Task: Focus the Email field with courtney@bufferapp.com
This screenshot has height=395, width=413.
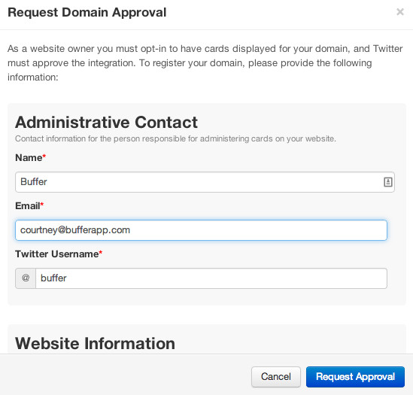Action: coord(201,230)
